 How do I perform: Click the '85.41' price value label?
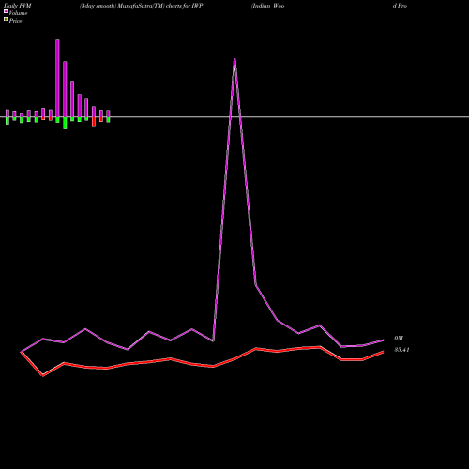point(401,350)
